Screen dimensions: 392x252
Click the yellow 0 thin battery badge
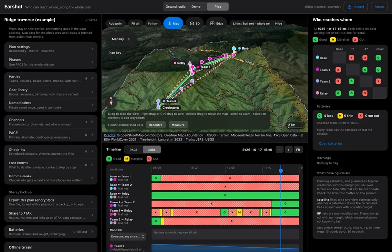(340, 116)
